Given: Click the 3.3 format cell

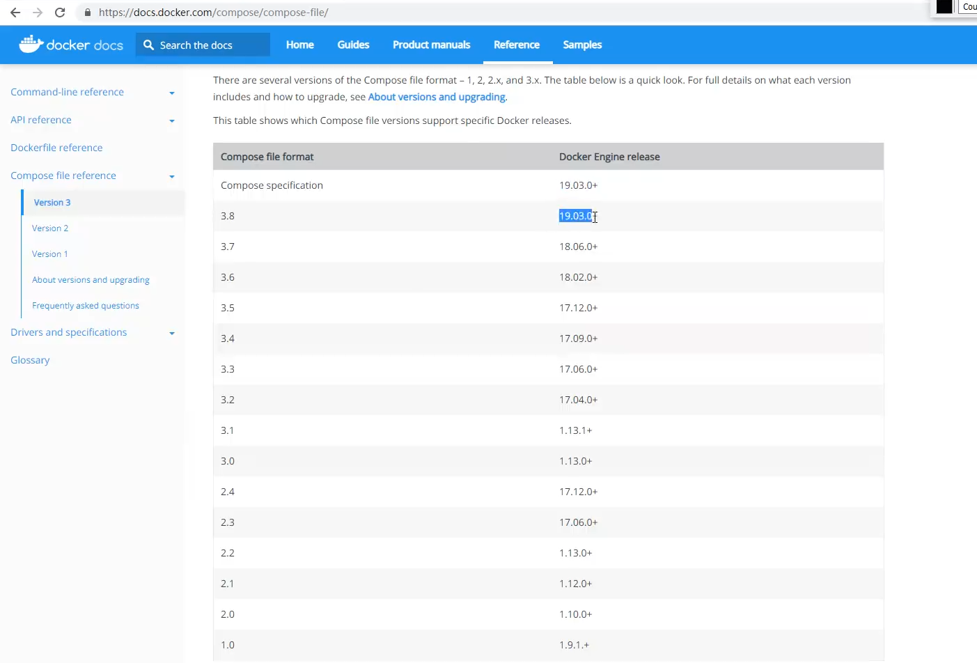Looking at the screenshot, I should (x=228, y=369).
